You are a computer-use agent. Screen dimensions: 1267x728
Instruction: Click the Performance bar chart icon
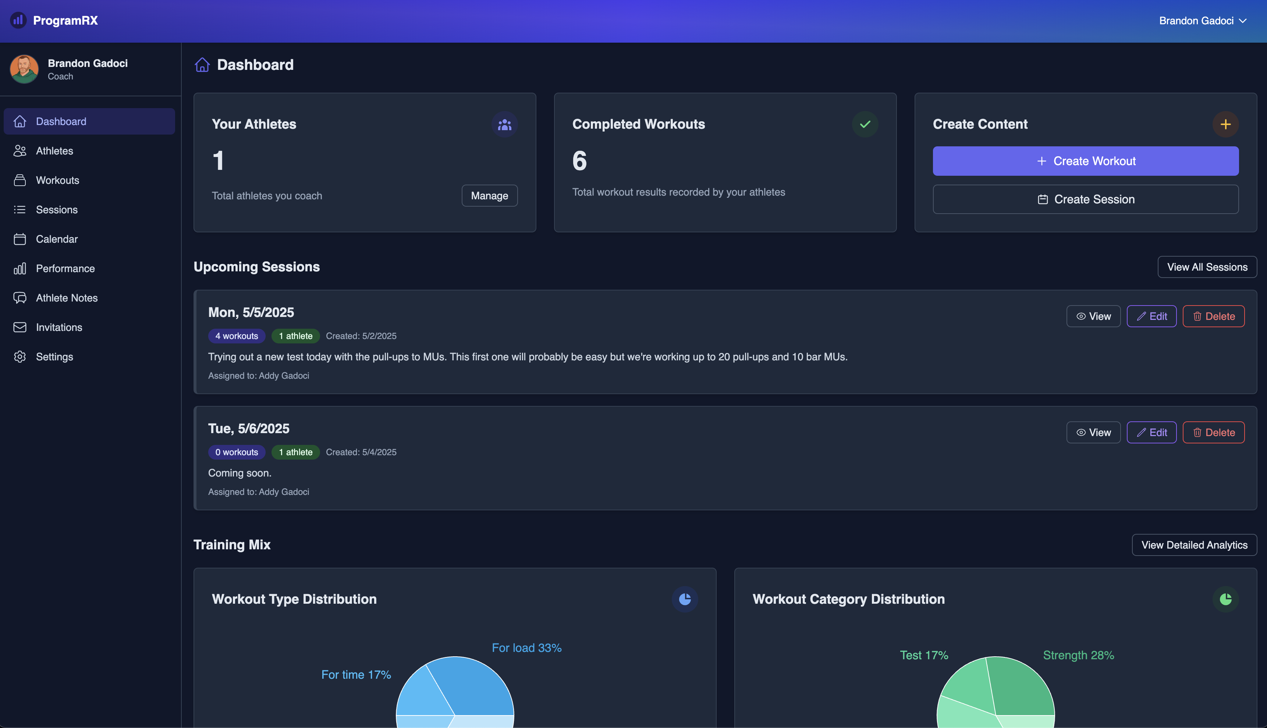click(20, 268)
